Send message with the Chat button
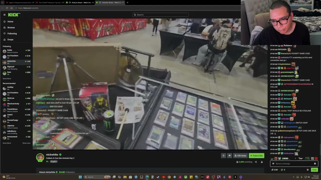The image size is (321, 180). 314,170
